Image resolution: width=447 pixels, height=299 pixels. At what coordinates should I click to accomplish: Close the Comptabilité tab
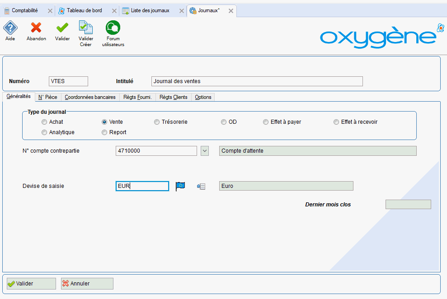click(50, 11)
